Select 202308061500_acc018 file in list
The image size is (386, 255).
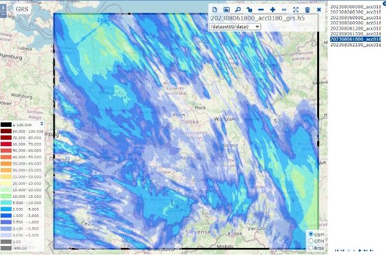tap(356, 33)
